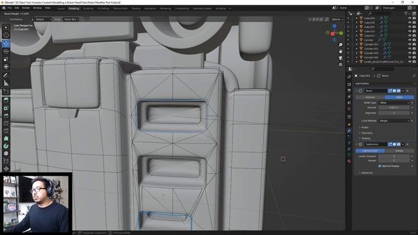Screen dimensions: 418x235
Task: Open the Render menu
Action: (x=26, y=8)
